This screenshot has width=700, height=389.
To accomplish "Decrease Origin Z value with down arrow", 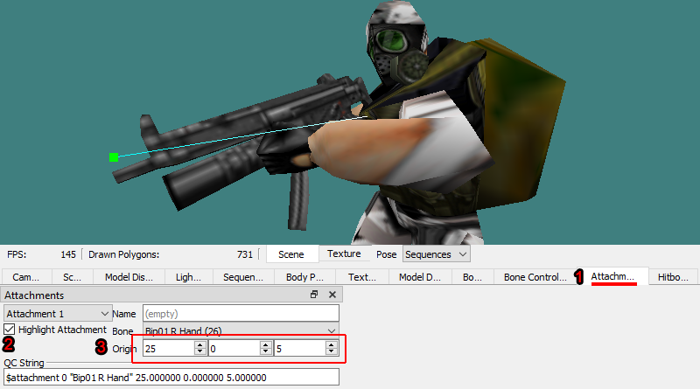I will click(332, 352).
